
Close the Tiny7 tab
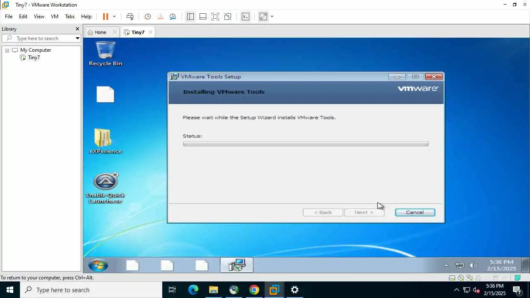(x=150, y=32)
